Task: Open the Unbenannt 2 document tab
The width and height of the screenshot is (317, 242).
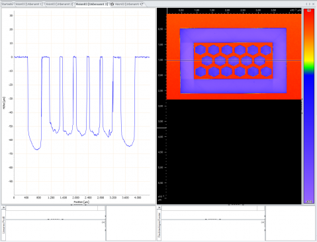Action: pyautogui.click(x=59, y=4)
